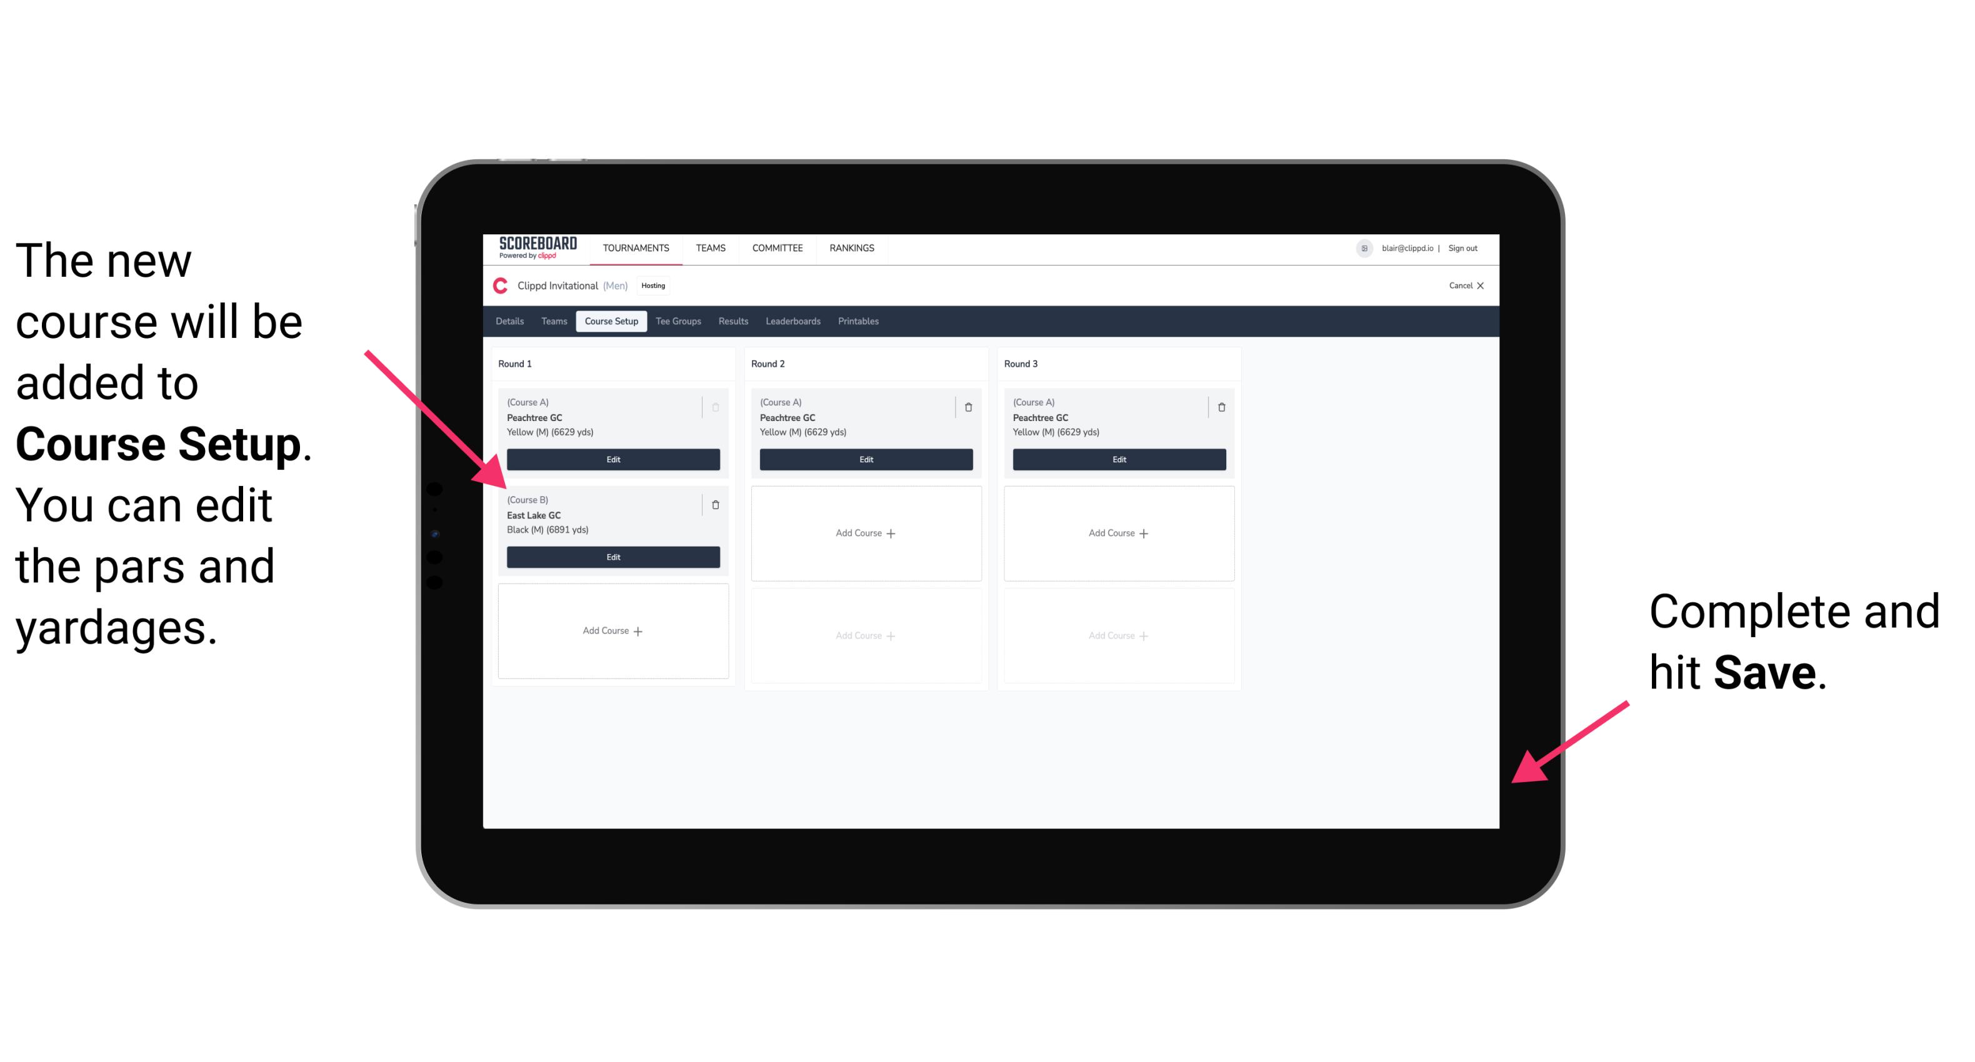Open the Tournaments navigation menu

coord(638,249)
